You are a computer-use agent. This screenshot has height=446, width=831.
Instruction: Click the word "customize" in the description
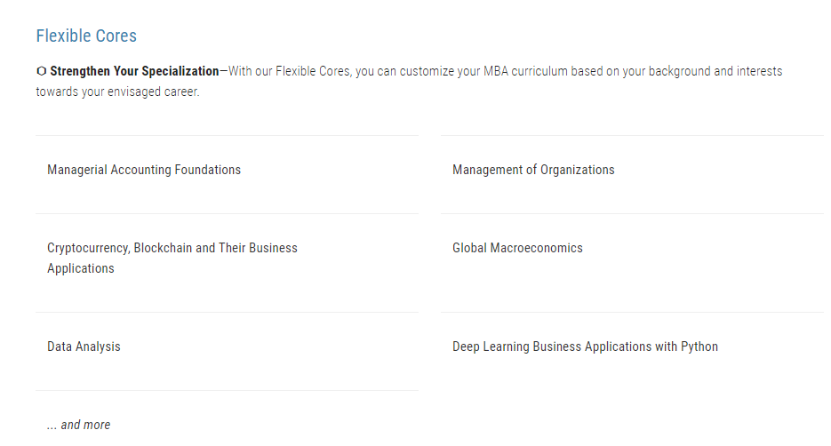pos(424,71)
